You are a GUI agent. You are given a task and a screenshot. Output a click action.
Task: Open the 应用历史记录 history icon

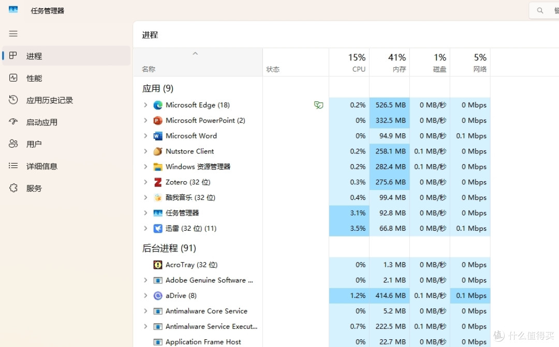13,100
